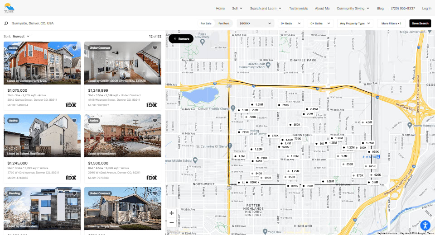Select the 1.75M map price marker
Image resolution: width=435 pixels, height=235 pixels.
coord(368,143)
